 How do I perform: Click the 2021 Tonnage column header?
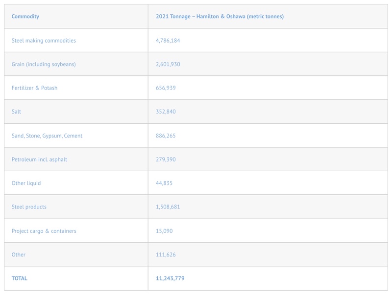220,17
